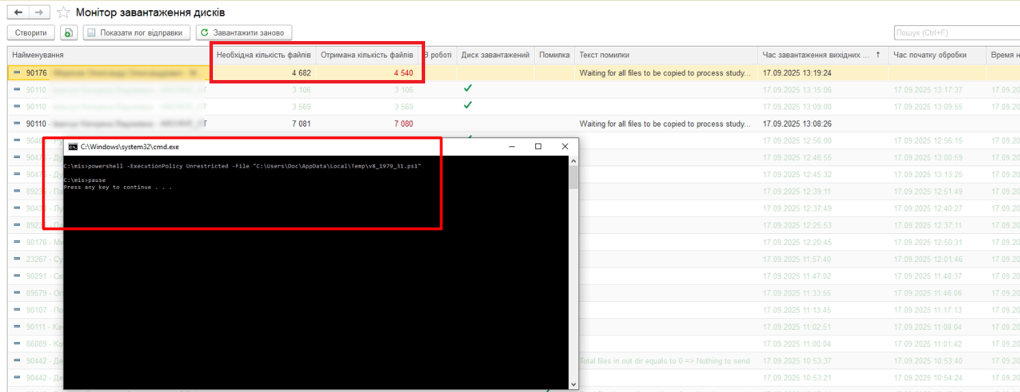Click the cmd window vertical scrollbar thumb
The image size is (1020, 392).
tap(574, 177)
